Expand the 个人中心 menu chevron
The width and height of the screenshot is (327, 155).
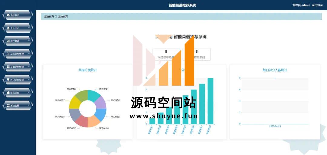[x=29, y=28]
